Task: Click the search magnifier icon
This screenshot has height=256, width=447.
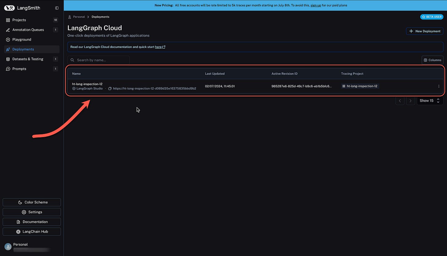Action: click(x=72, y=60)
